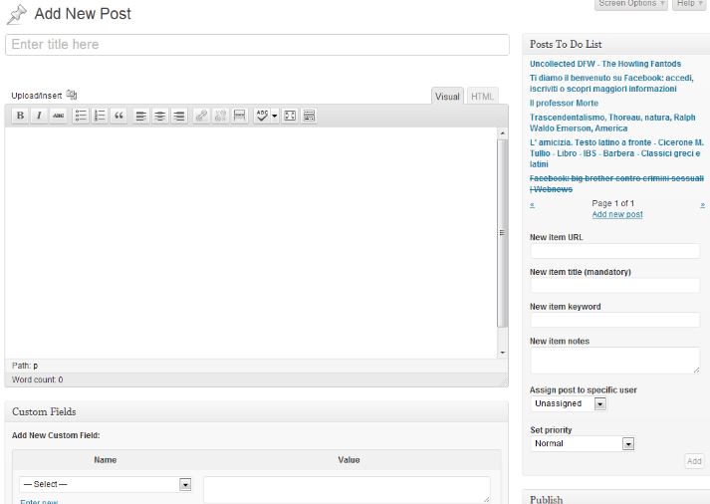Toggle italic formatting in editor toolbar
The width and height of the screenshot is (710, 504).
pyautogui.click(x=39, y=116)
